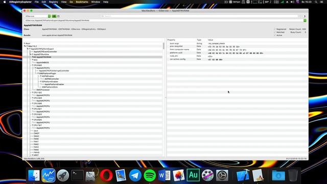
Task: Open Microsoft Word in the dock
Action: 164,175
